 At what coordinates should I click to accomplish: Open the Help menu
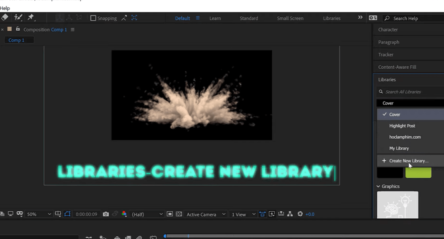(x=5, y=8)
